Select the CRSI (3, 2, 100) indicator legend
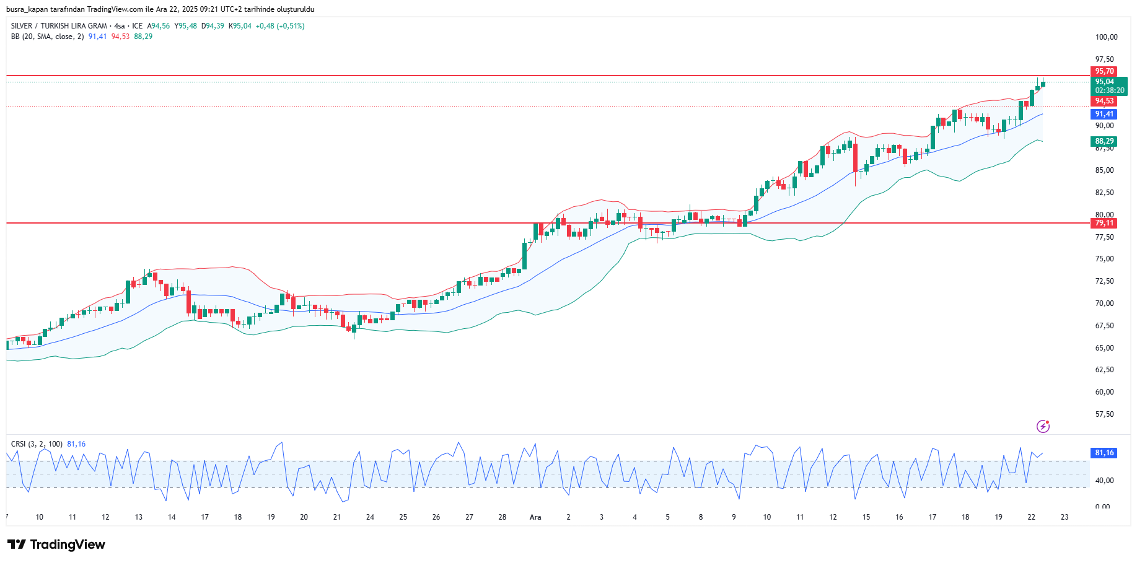The image size is (1137, 563). 37,444
